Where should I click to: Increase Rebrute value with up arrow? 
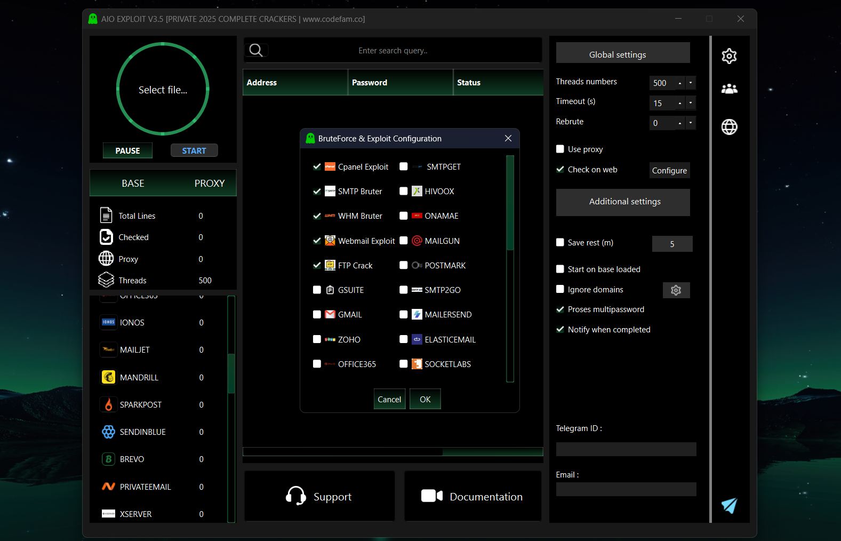(680, 123)
